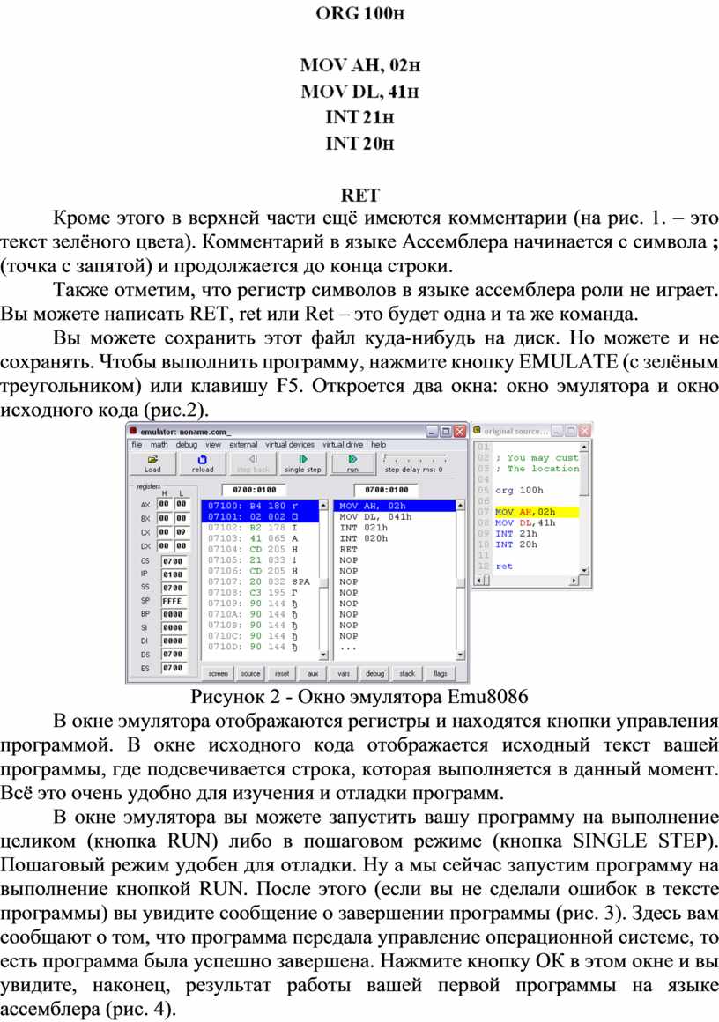Screen dimensions: 719x1022
Task: Select disassembly line MOV DL, 041h
Action: coord(395,517)
